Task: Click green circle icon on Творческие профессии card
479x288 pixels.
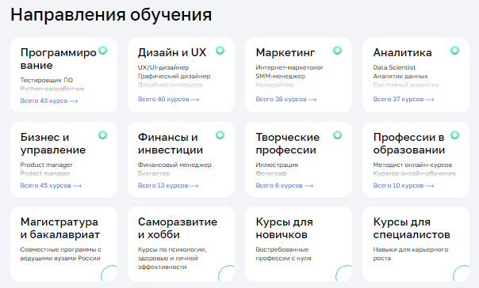Action: pos(337,135)
